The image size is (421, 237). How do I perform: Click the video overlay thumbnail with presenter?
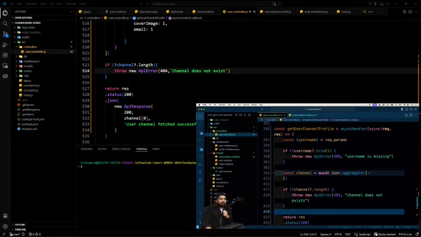(x=308, y=166)
